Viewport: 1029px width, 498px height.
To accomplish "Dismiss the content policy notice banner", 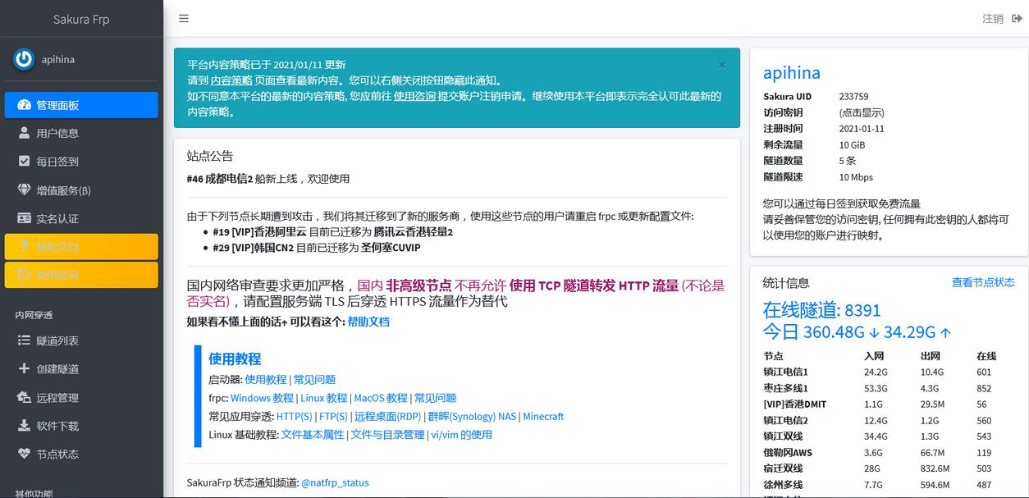I will coord(721,65).
